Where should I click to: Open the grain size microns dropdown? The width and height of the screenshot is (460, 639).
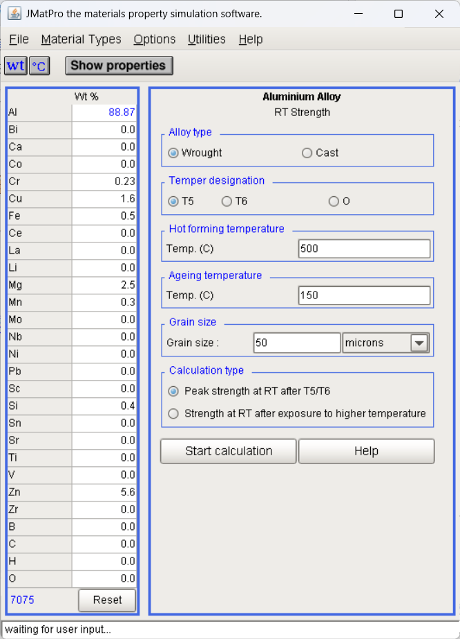(x=419, y=343)
